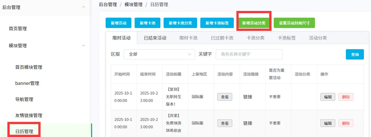The image size is (371, 137).
Task: Switch to the 限时卡池 tab
Action: 188,38
